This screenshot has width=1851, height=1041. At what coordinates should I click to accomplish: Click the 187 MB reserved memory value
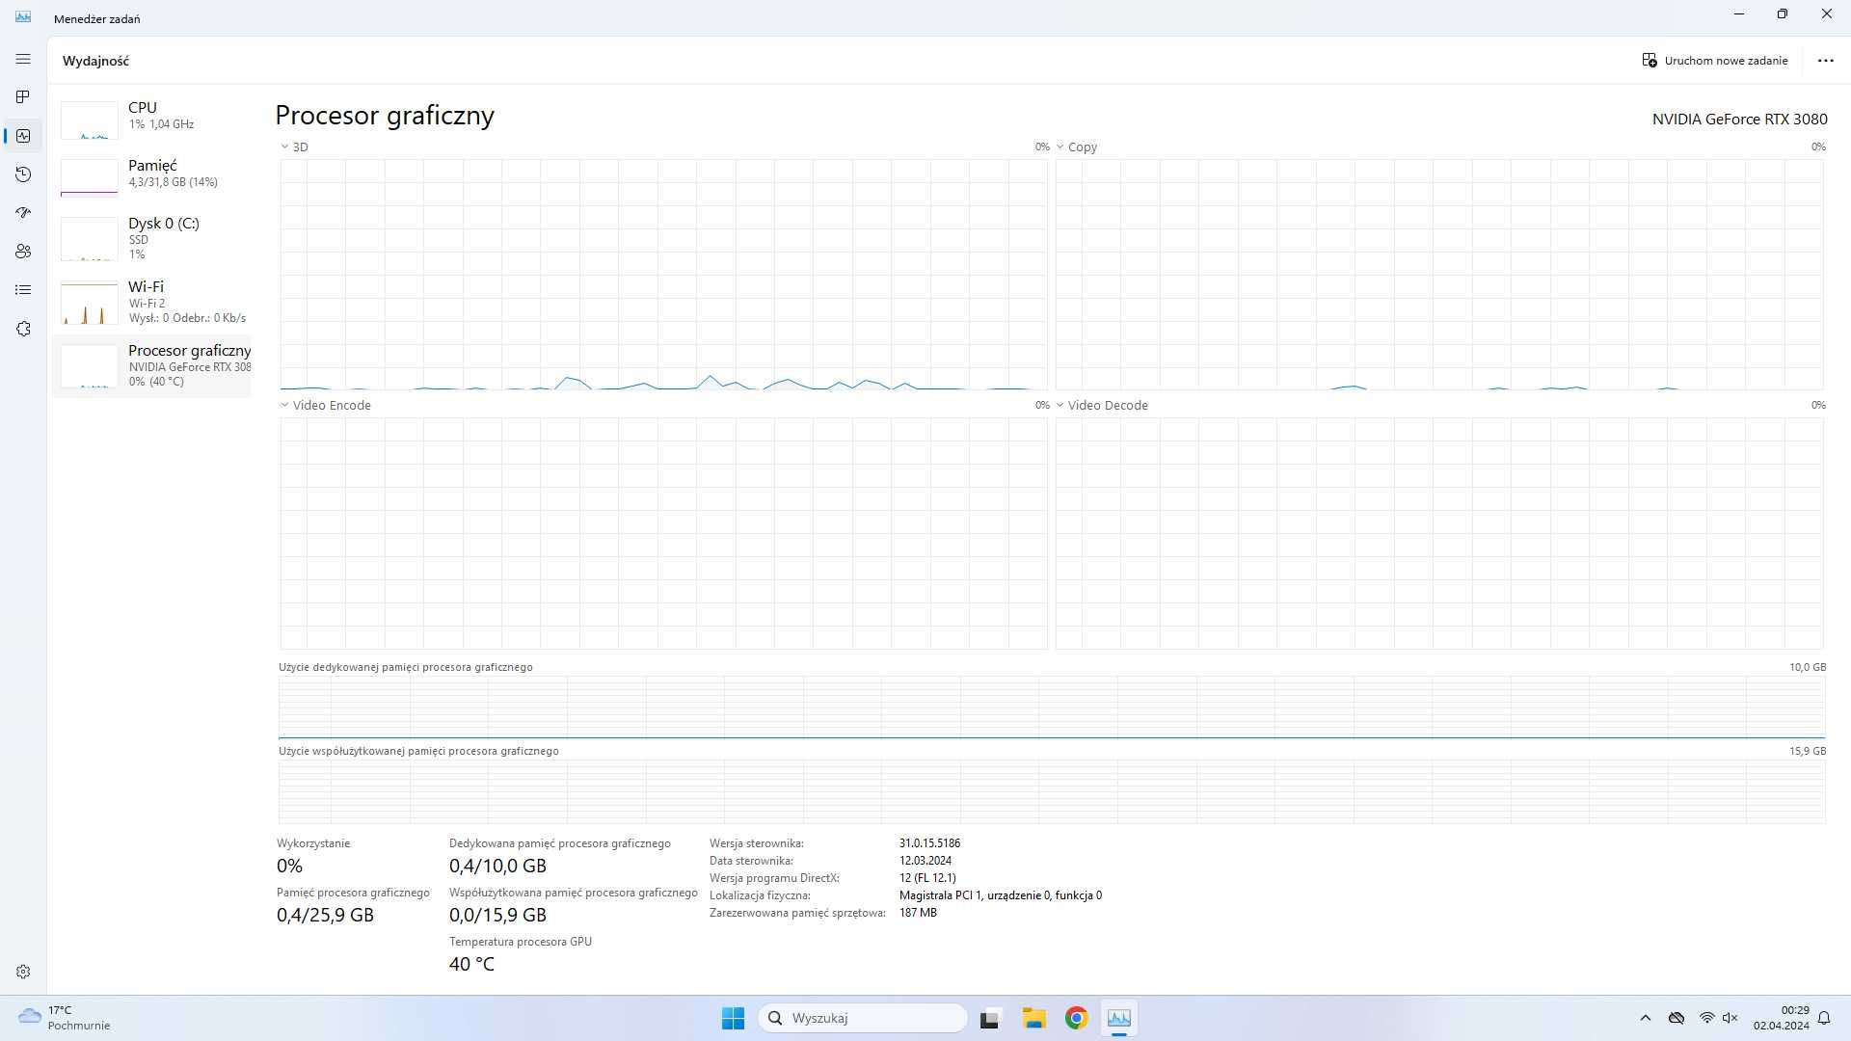[918, 913]
